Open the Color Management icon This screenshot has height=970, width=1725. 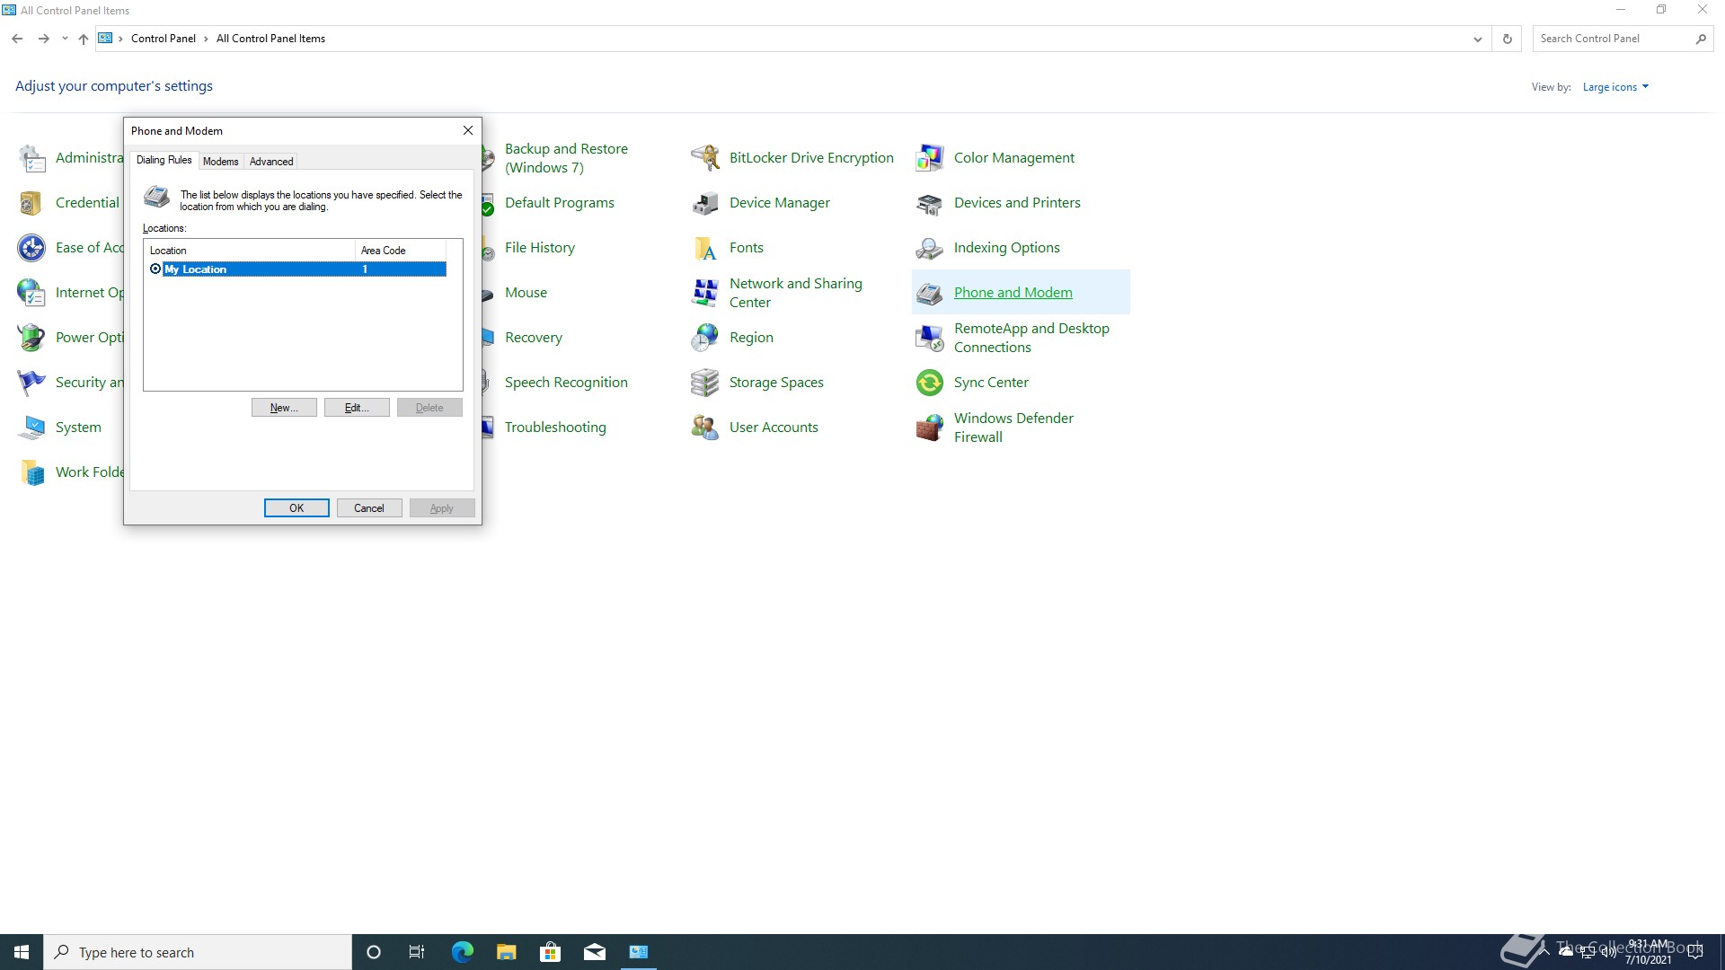click(x=930, y=158)
